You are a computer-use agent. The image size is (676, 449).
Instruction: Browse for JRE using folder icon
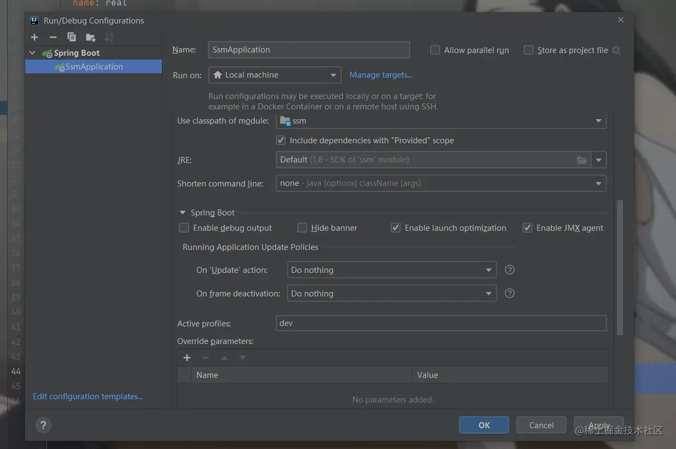pyautogui.click(x=582, y=160)
